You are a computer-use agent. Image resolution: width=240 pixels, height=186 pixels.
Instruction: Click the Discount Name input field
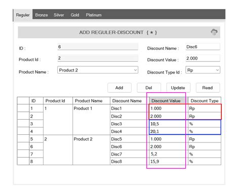pos(203,47)
